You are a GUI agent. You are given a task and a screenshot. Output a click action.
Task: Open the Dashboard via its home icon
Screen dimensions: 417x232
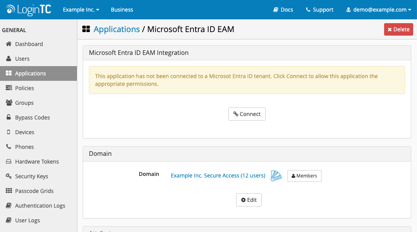tap(9, 44)
